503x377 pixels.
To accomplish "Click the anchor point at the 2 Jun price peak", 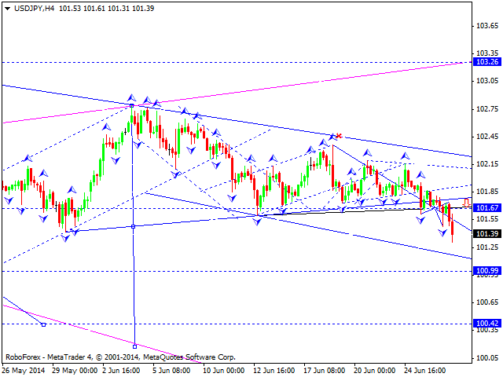I will pos(132,104).
